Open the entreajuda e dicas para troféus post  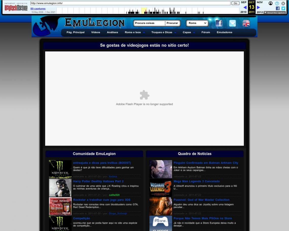(102, 163)
